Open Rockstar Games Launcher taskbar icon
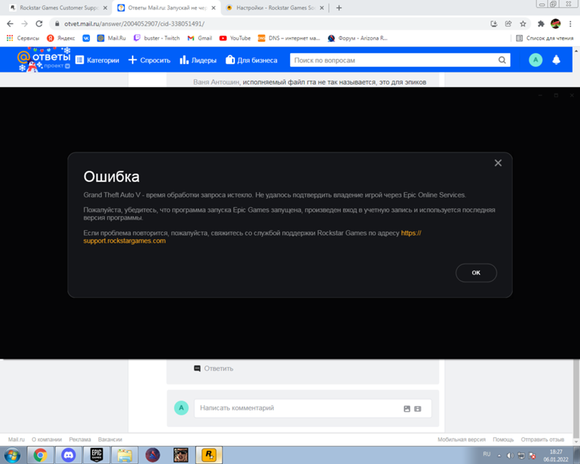The image size is (580, 464). pyautogui.click(x=210, y=455)
